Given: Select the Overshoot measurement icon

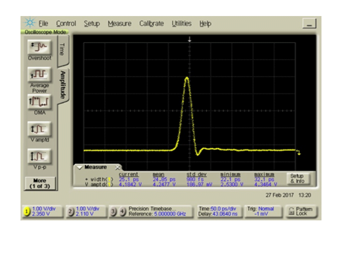Looking at the screenshot, I should (x=39, y=47).
